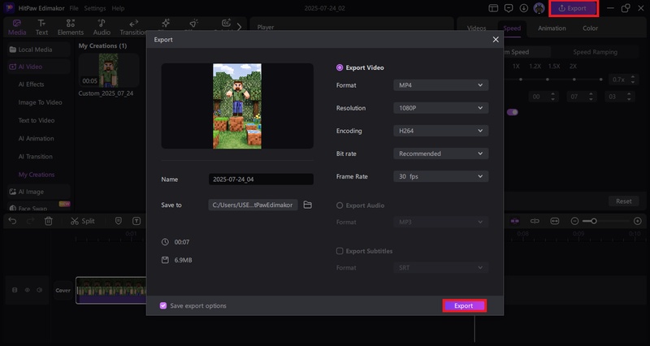Select the 2X speed preset
This screenshot has height=346, width=650.
pyautogui.click(x=573, y=67)
